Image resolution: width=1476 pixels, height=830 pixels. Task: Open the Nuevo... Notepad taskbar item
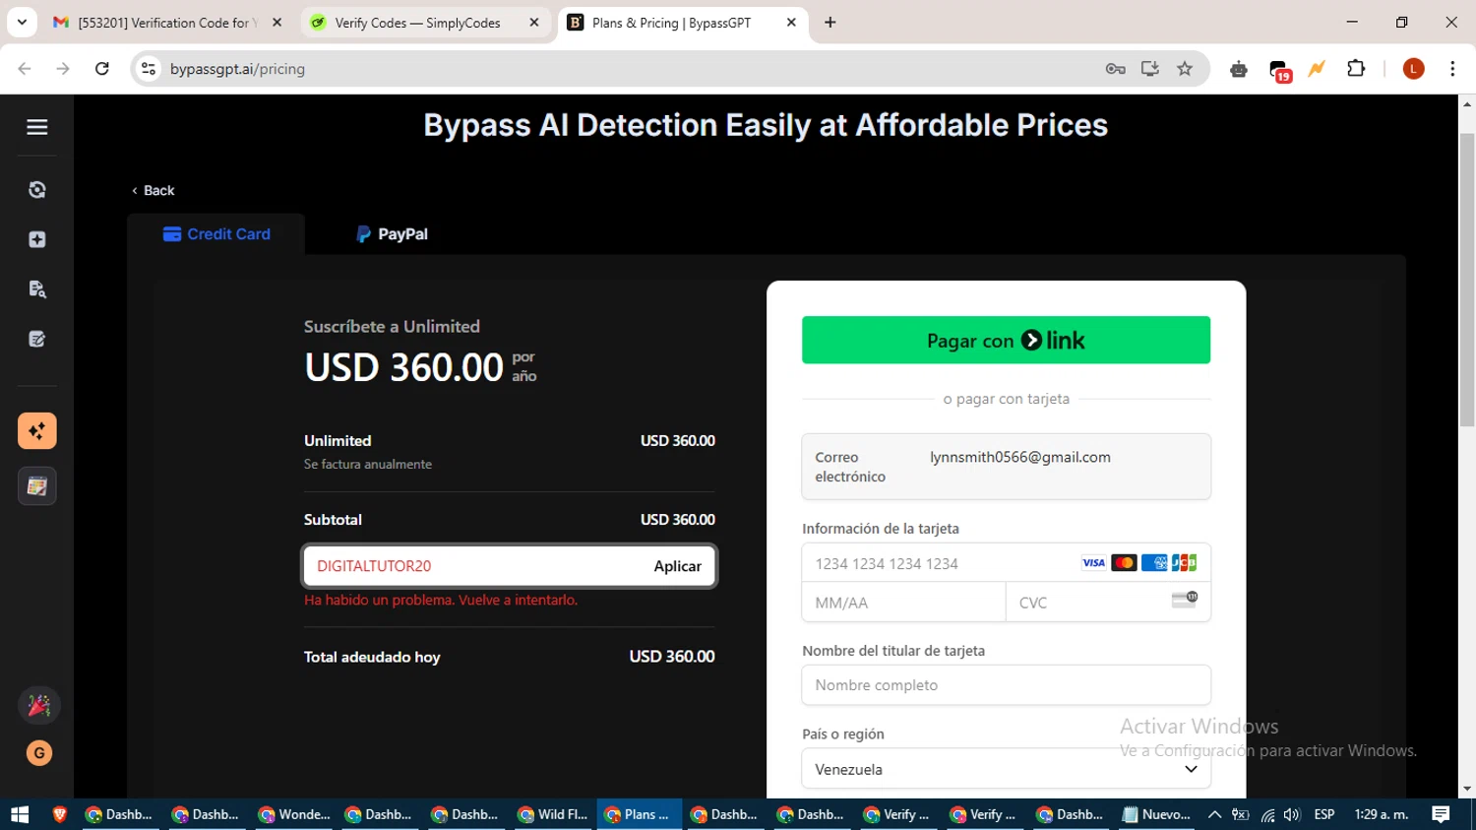pos(1156,814)
